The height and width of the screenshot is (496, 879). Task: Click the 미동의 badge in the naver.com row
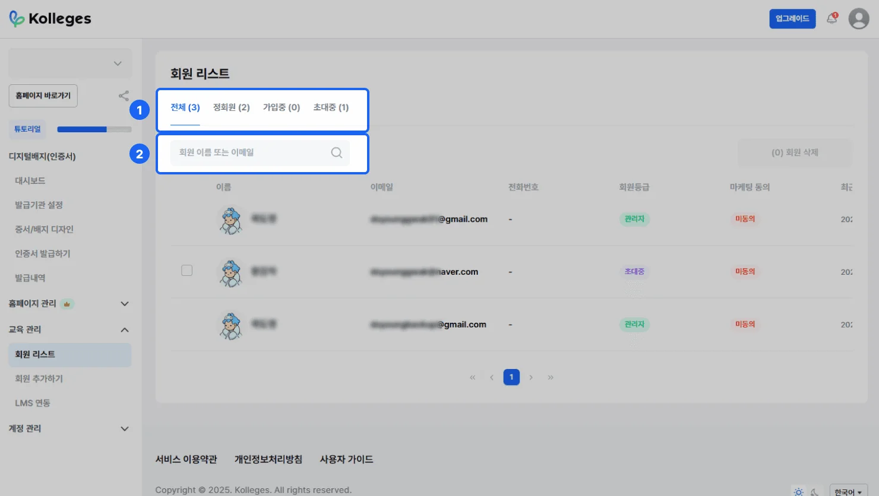click(x=745, y=272)
